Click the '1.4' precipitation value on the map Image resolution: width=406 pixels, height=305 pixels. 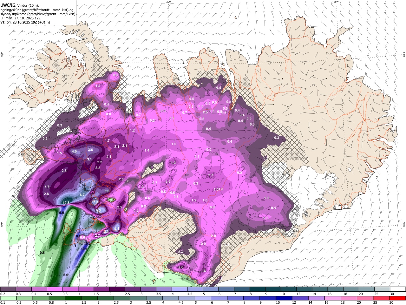(x=147, y=150)
